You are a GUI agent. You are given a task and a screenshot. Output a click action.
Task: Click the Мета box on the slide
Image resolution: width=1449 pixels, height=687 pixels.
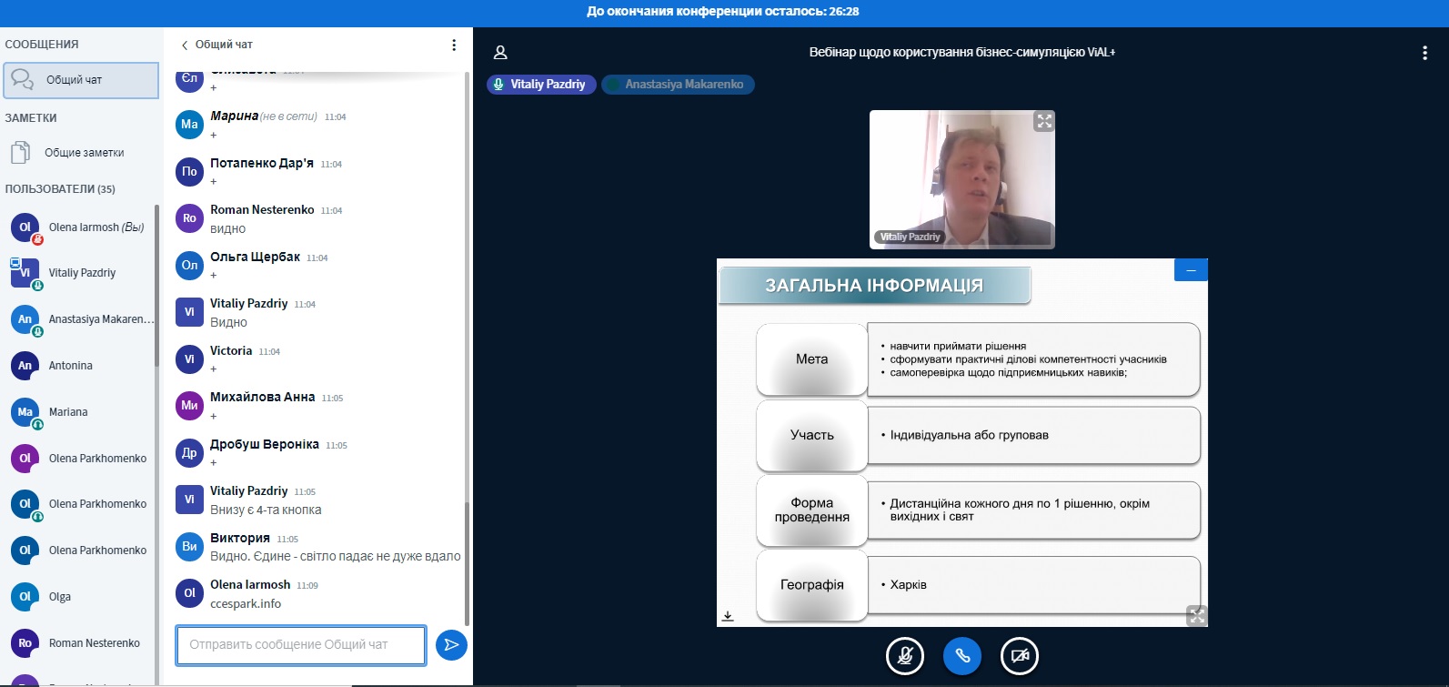811,359
